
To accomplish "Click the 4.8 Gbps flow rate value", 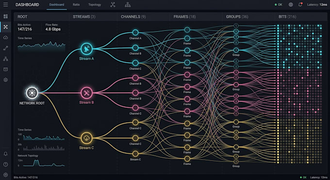I will coord(53,29).
